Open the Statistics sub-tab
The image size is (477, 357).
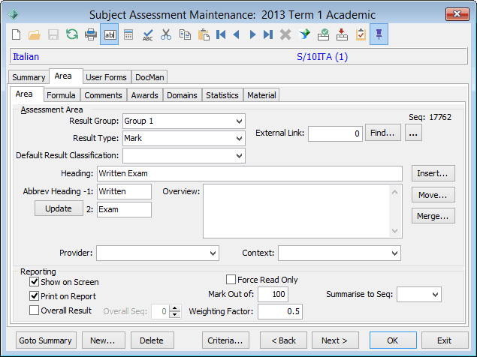tap(222, 95)
